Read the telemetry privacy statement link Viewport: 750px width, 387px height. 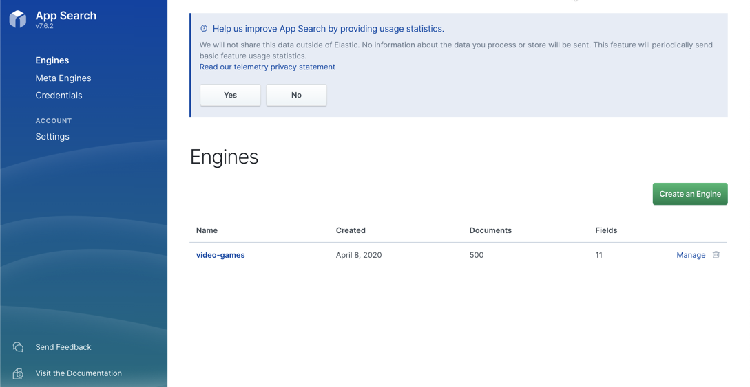click(267, 67)
